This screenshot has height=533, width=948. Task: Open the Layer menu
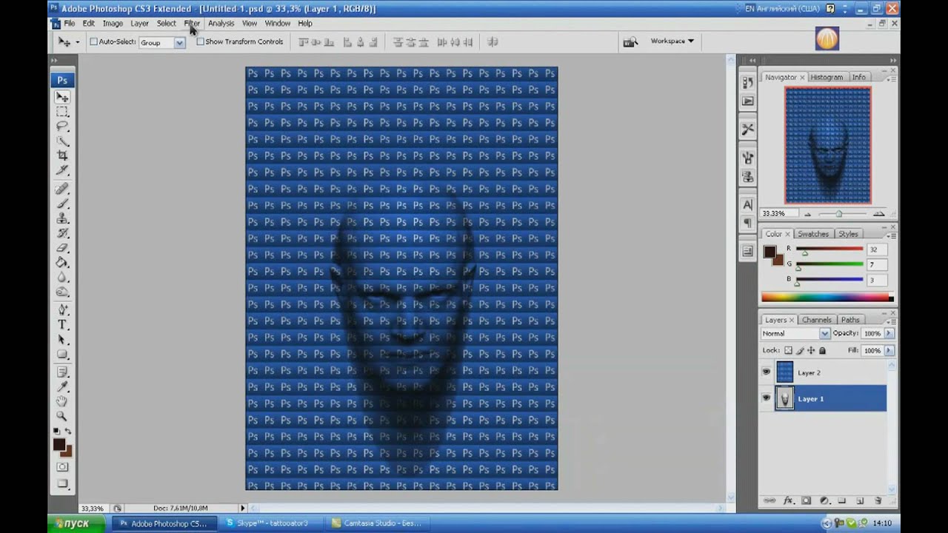click(139, 23)
